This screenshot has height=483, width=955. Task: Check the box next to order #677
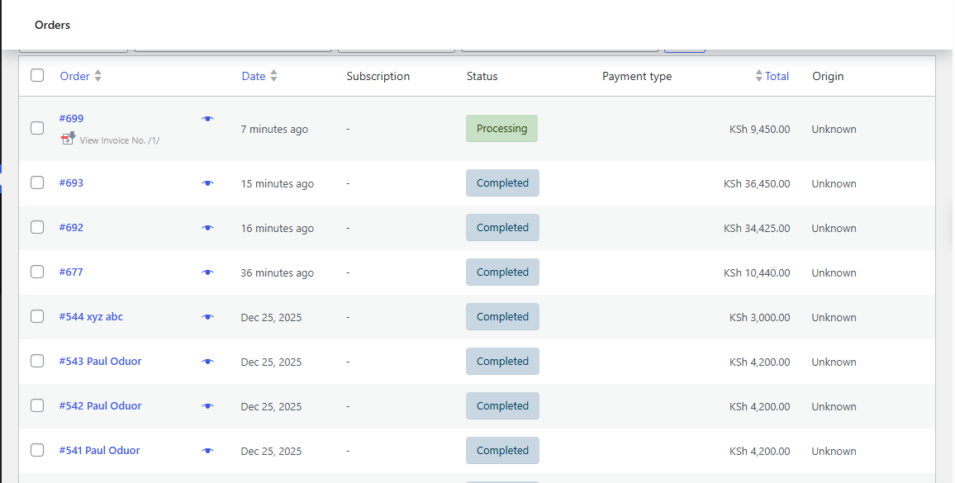37,272
